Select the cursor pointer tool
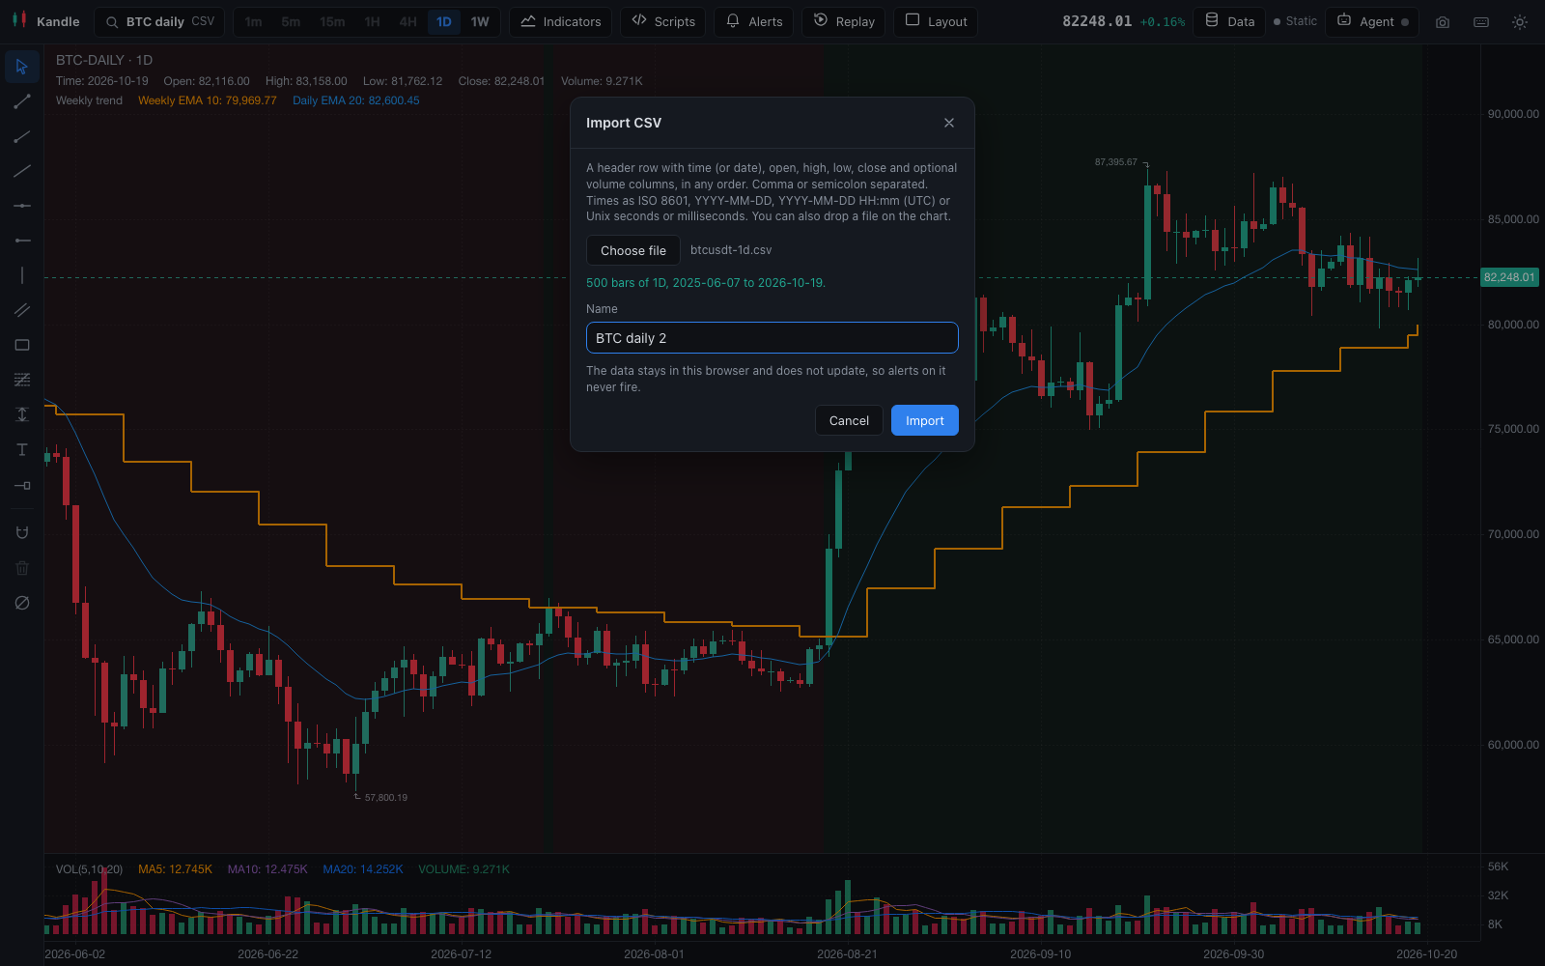The width and height of the screenshot is (1545, 966). click(x=22, y=67)
